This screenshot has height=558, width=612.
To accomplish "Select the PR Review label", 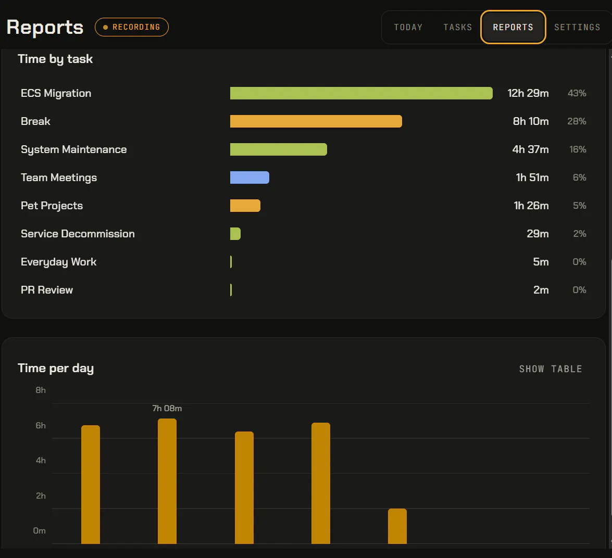I will click(x=47, y=290).
